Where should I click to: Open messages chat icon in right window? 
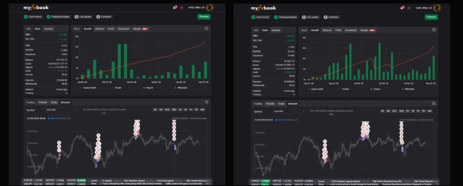pyautogui.click(x=408, y=7)
